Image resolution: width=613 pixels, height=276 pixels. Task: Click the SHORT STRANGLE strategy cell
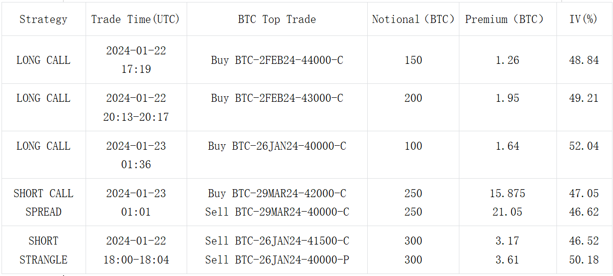44,251
